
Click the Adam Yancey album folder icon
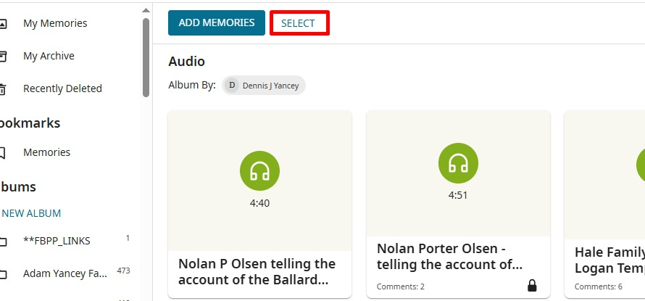tap(3, 274)
